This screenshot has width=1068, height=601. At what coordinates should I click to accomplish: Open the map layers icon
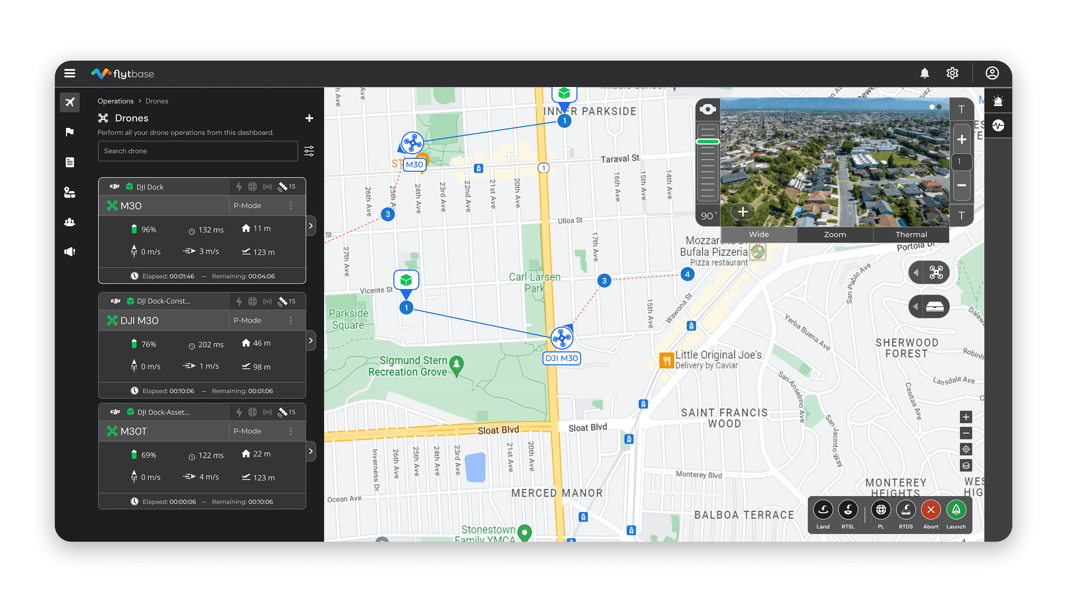coord(966,465)
